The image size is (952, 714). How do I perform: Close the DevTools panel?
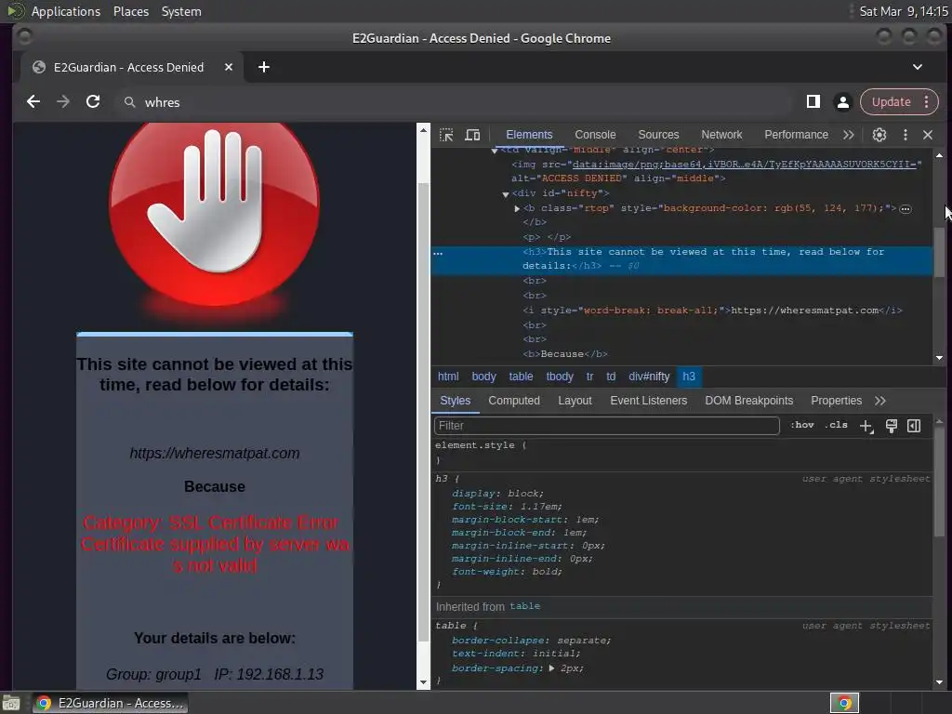[x=928, y=135]
